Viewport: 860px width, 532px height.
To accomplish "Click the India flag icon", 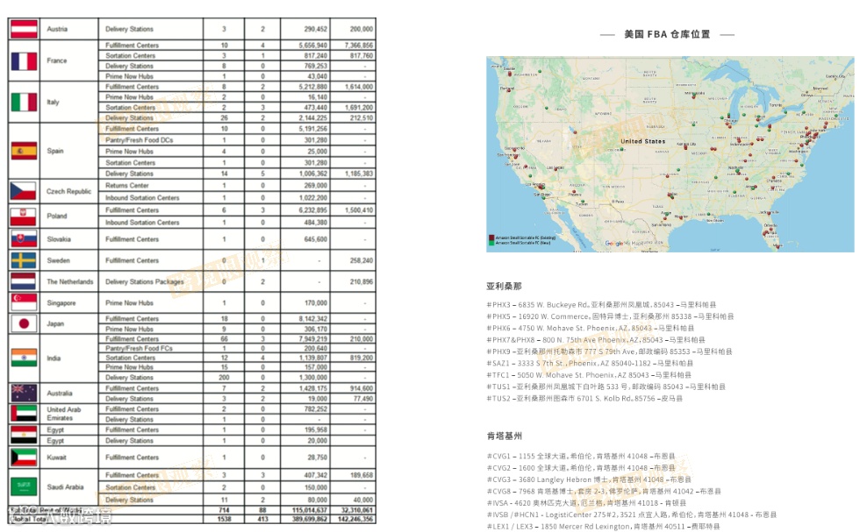I will 24,358.
